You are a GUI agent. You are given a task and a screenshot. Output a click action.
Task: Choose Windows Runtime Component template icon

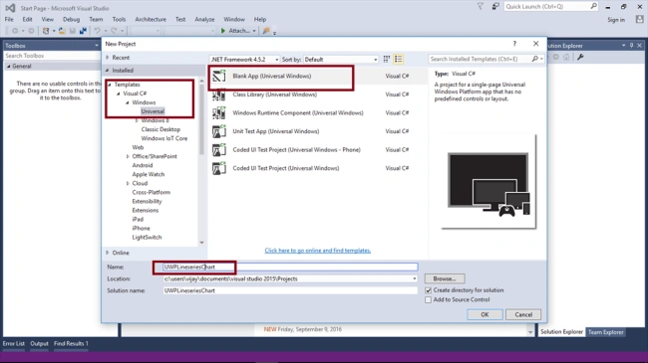219,113
